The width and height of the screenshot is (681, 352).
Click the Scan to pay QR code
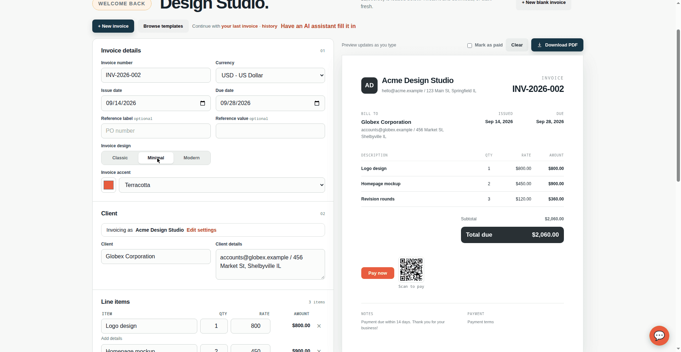pyautogui.click(x=411, y=269)
